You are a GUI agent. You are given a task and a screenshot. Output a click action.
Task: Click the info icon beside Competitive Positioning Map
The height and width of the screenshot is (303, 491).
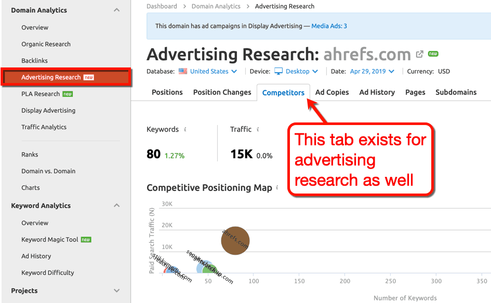pos(277,187)
